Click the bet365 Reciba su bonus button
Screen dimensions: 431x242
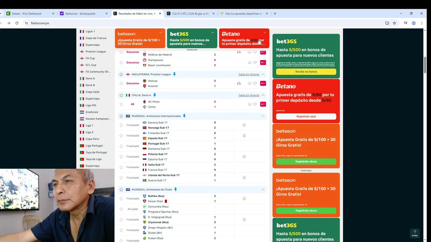[306, 72]
